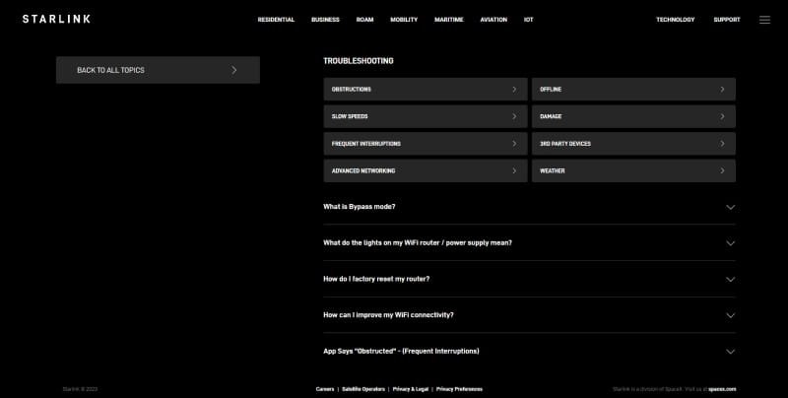Screen dimensions: 788x398
Task: Open the Support nav link
Action: [727, 20]
